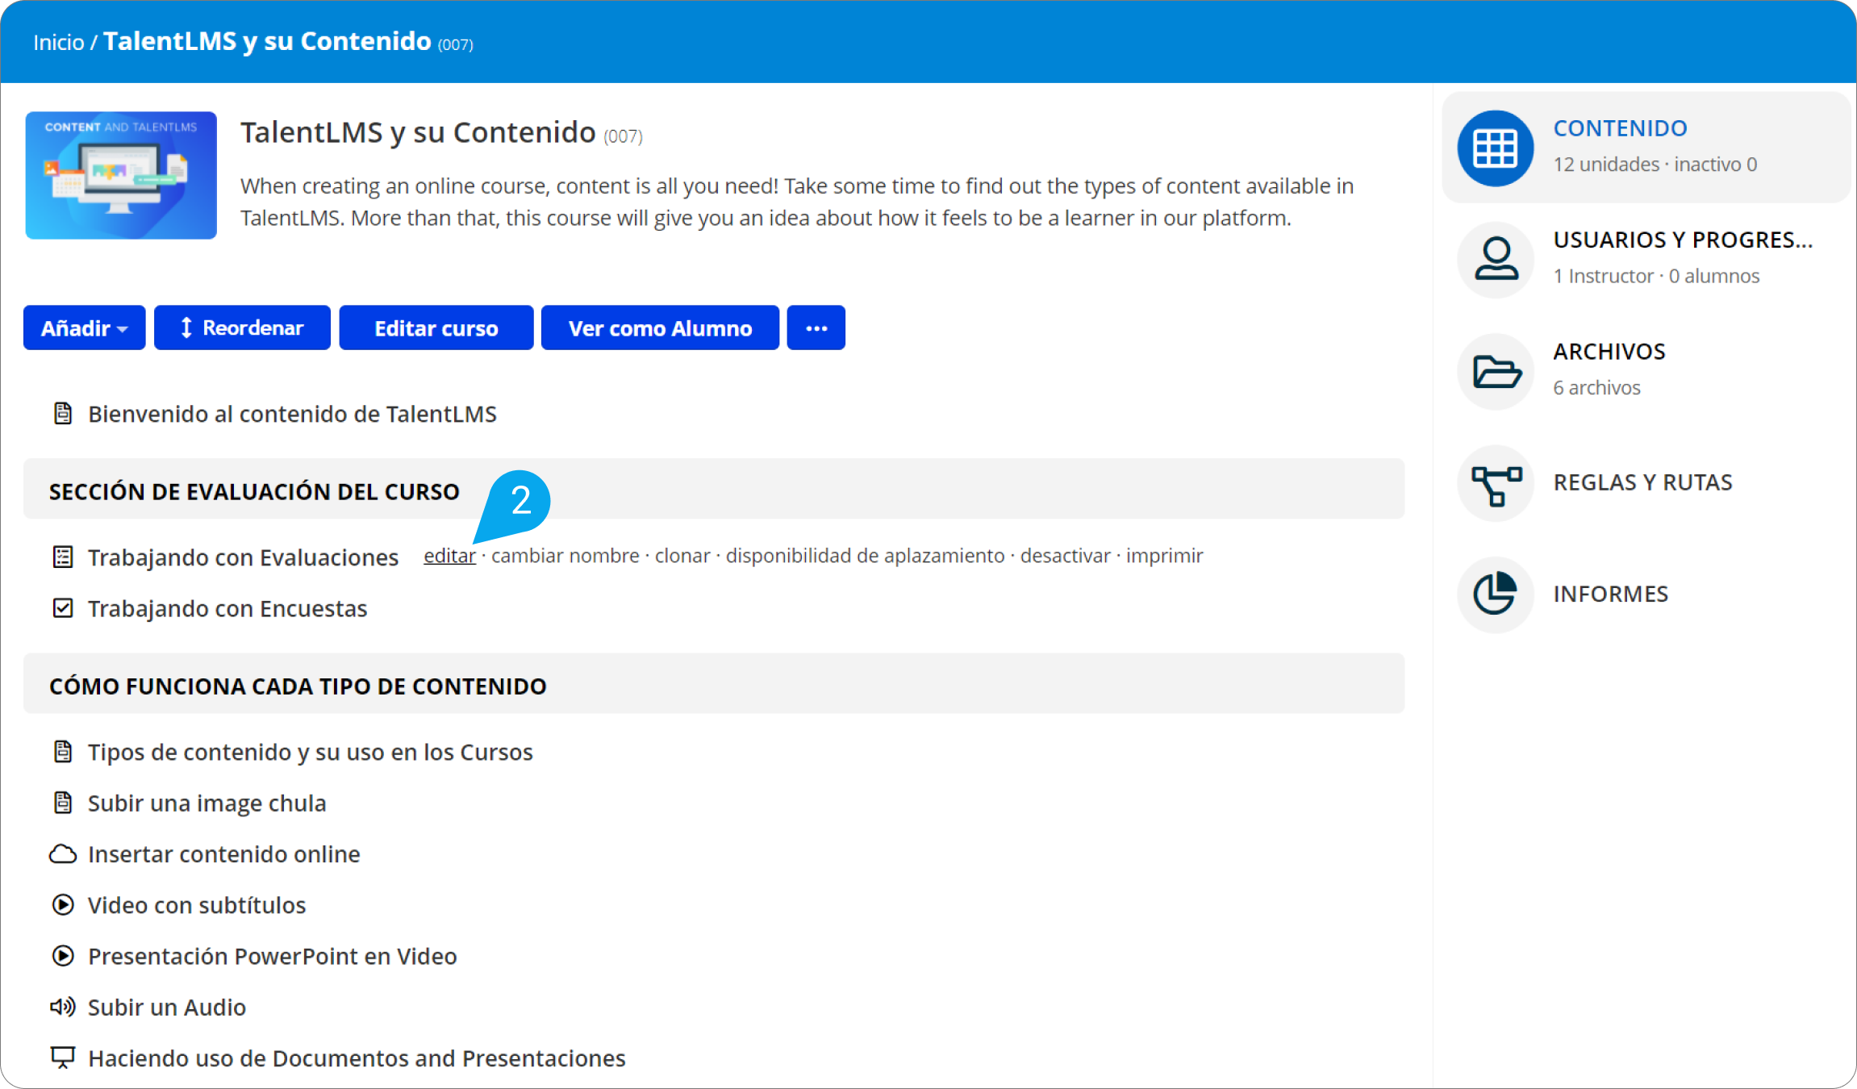1857x1089 pixels.
Task: Select the REGLAS Y RUTAS sidebar label
Action: point(1643,482)
